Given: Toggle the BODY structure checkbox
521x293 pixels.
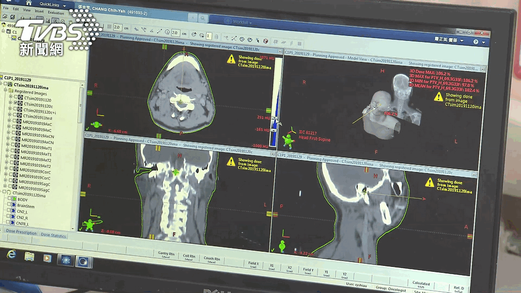Looking at the screenshot, I should coord(9,198).
